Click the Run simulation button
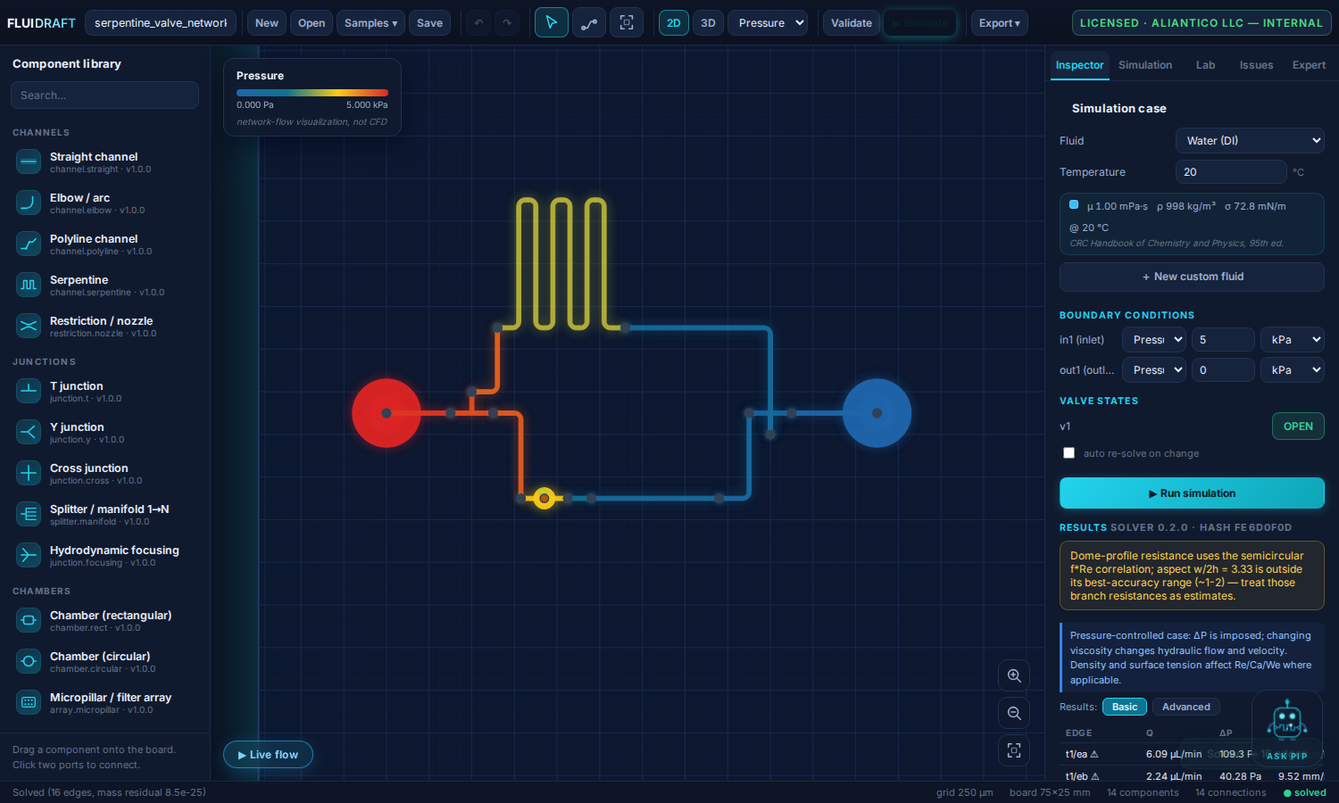Screen dimensions: 1339x803 pos(1192,493)
